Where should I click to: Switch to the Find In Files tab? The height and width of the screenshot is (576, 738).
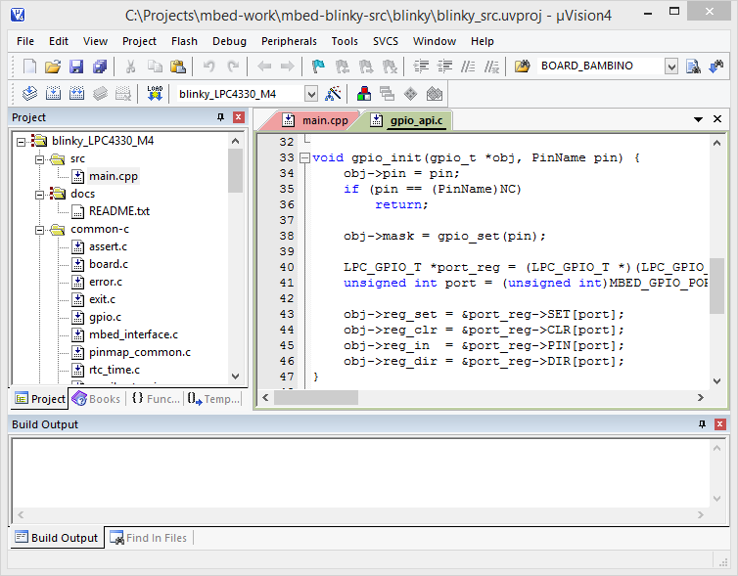tap(148, 538)
